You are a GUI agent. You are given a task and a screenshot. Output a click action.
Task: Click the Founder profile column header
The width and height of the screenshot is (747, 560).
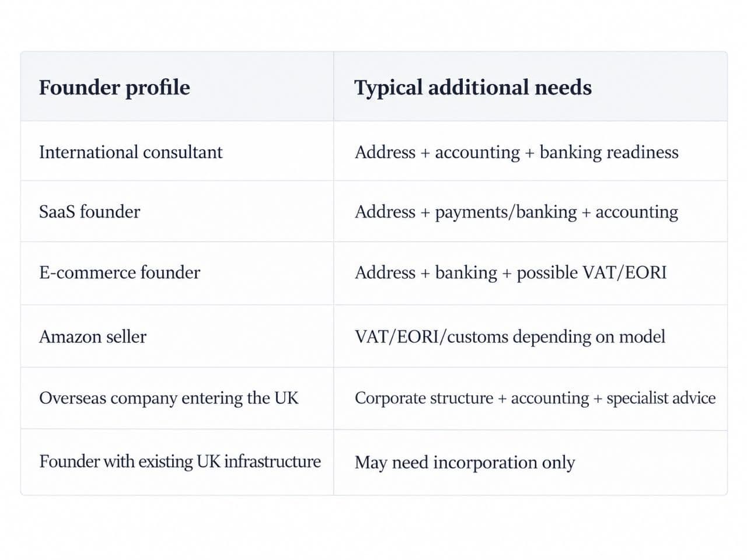point(177,87)
